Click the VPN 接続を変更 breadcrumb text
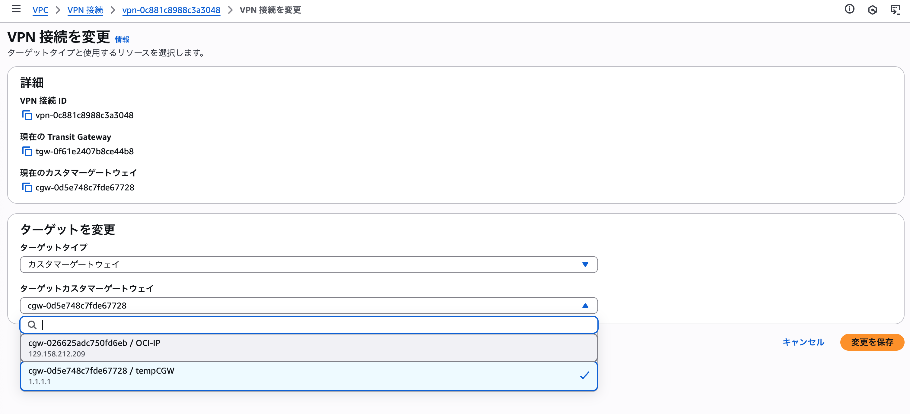The width and height of the screenshot is (910, 414). [x=270, y=10]
